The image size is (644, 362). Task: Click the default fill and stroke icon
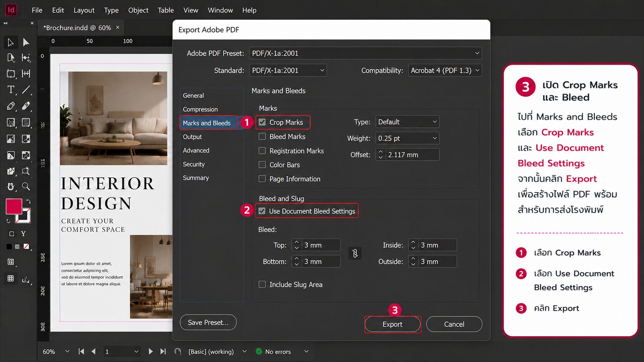click(x=8, y=221)
